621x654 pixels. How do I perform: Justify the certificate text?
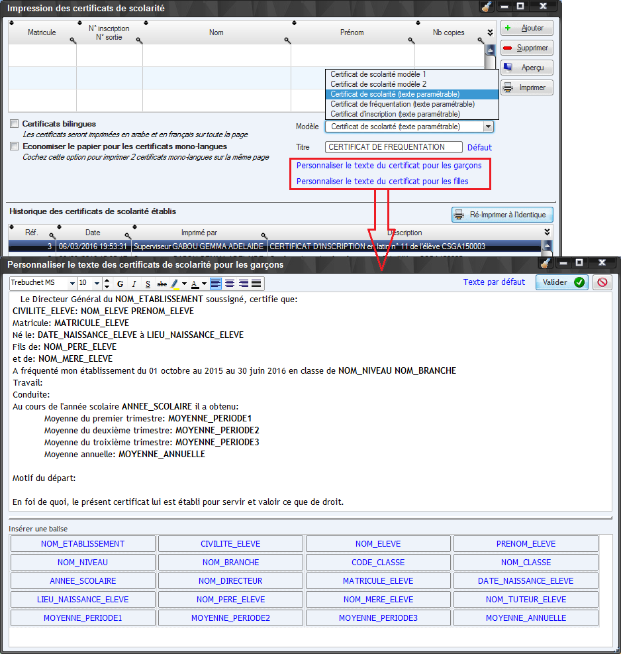click(256, 284)
